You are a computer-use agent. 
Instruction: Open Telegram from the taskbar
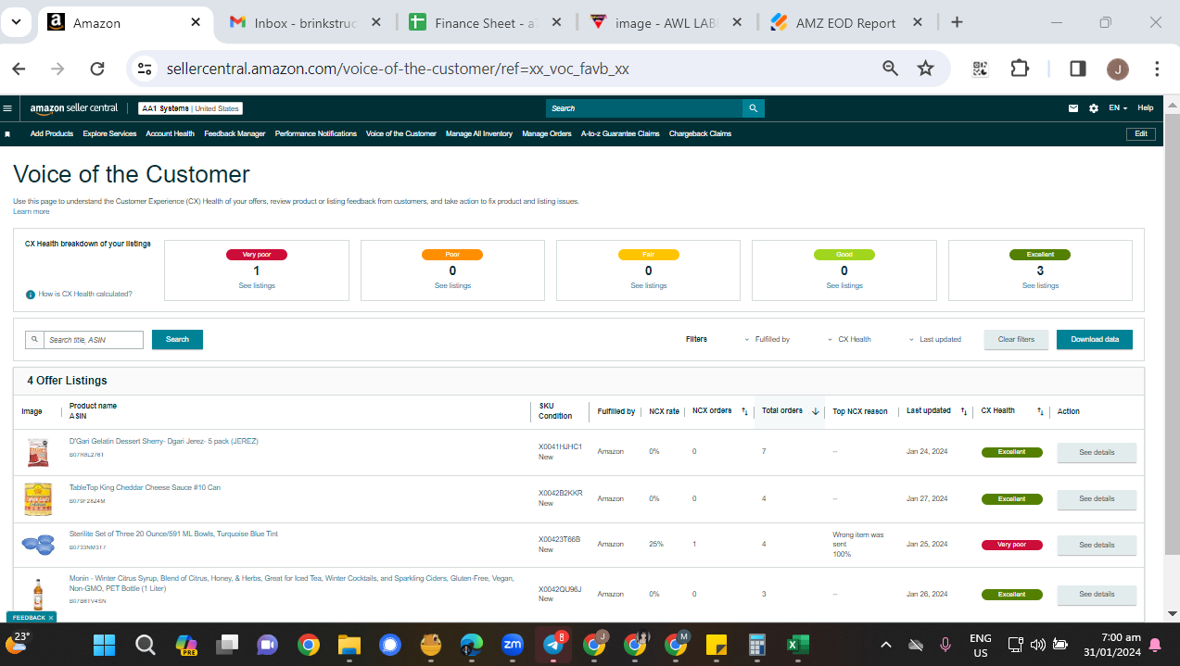554,645
